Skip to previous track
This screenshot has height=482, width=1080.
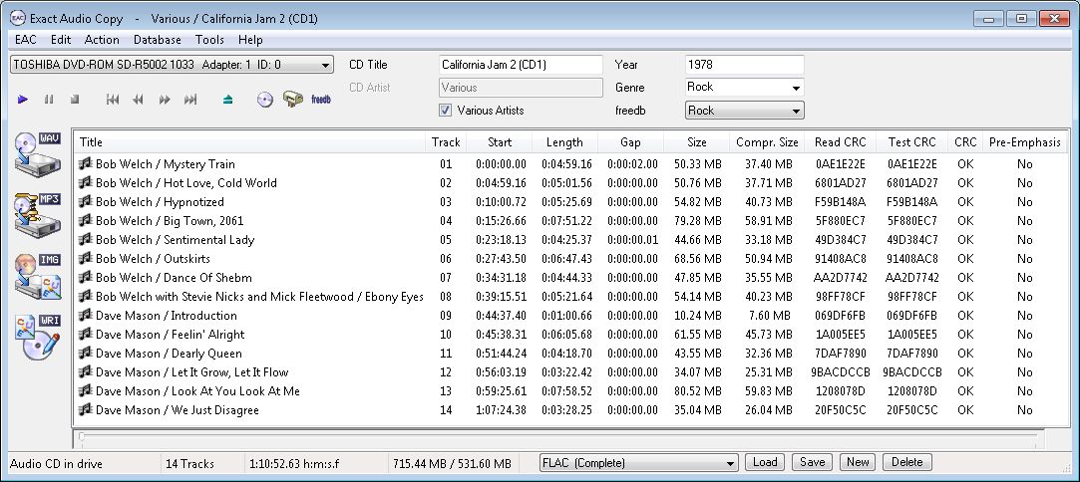click(113, 100)
